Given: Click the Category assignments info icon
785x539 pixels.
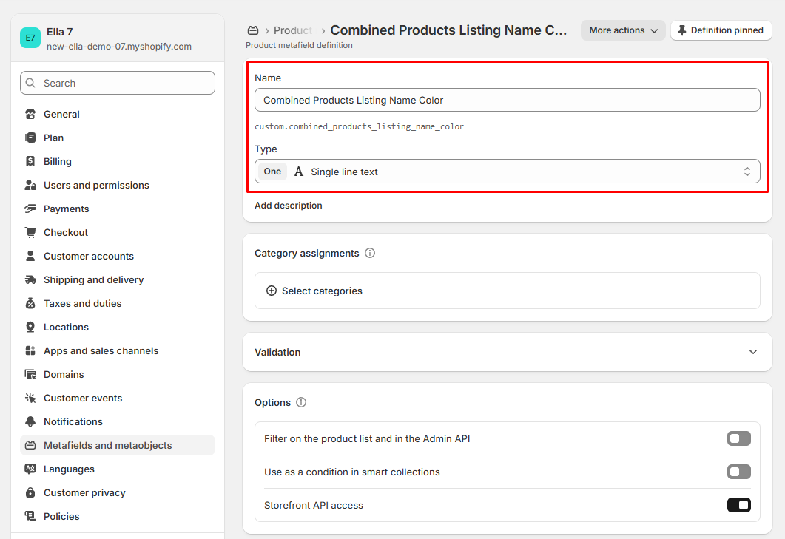Looking at the screenshot, I should point(370,253).
